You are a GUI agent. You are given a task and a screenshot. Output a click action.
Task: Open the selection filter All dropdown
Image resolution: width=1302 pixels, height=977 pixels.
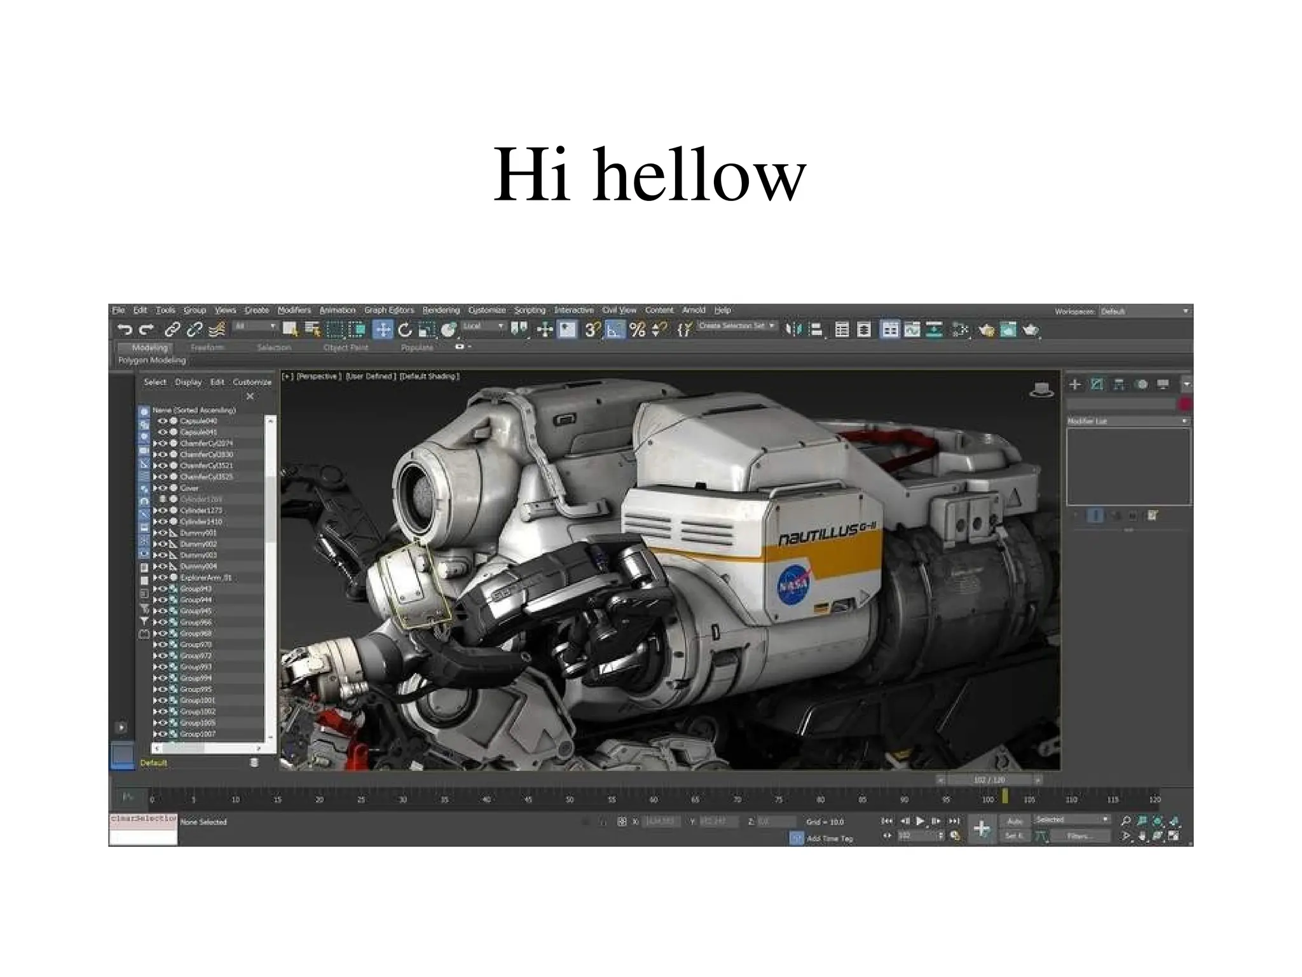(x=255, y=326)
